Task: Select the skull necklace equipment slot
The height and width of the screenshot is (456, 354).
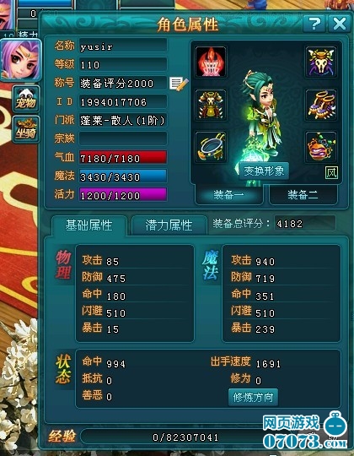Action: pyautogui.click(x=320, y=62)
